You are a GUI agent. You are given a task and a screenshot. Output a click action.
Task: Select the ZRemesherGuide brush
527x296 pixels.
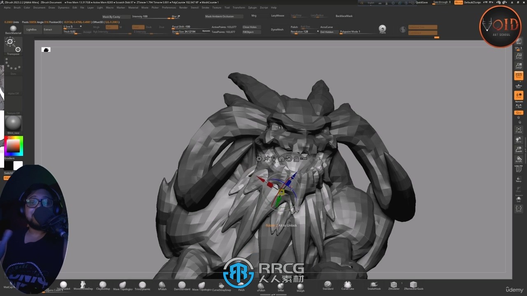413,285
